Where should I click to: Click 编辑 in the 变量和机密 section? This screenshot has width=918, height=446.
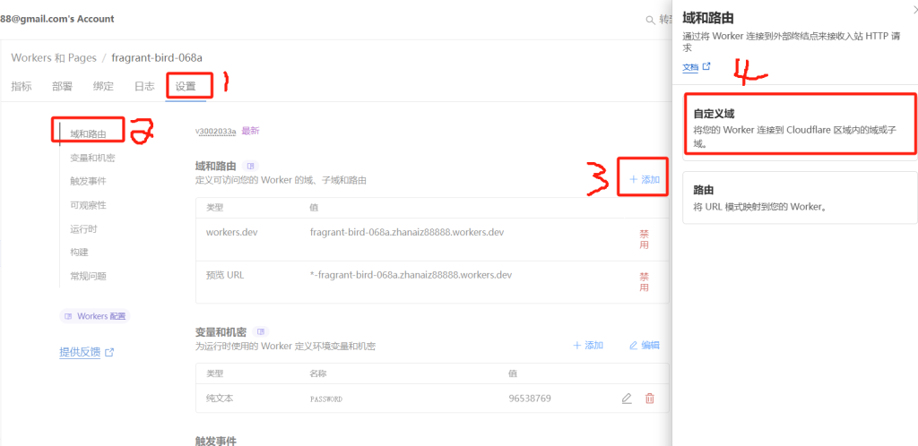point(644,345)
